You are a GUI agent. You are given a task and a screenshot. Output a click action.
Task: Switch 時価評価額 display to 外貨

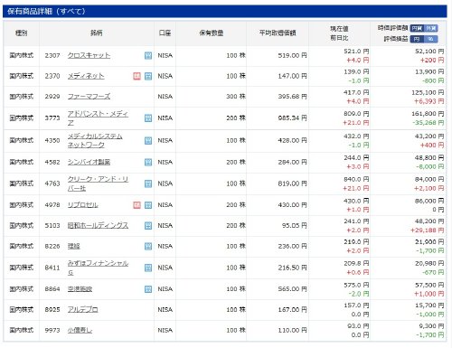[431, 28]
